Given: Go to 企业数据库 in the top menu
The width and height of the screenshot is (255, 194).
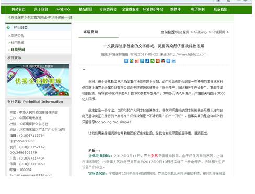Looking at the screenshot, I should point(131,9).
